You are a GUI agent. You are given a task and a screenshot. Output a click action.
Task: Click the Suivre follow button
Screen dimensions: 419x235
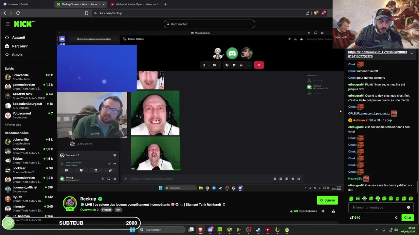327,200
